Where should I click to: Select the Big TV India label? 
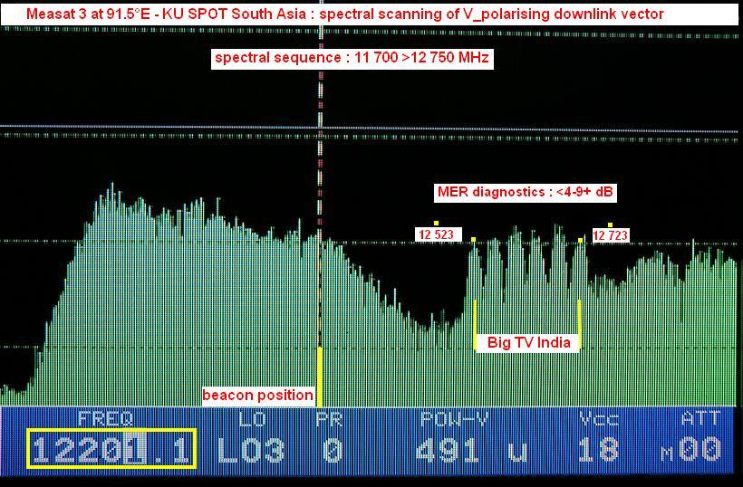pos(528,342)
